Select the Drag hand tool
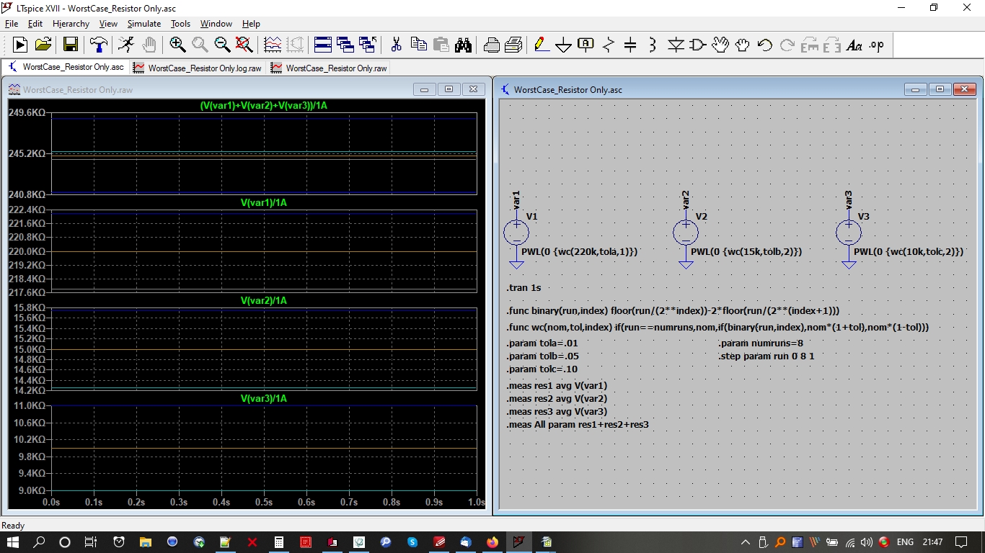 [x=743, y=45]
